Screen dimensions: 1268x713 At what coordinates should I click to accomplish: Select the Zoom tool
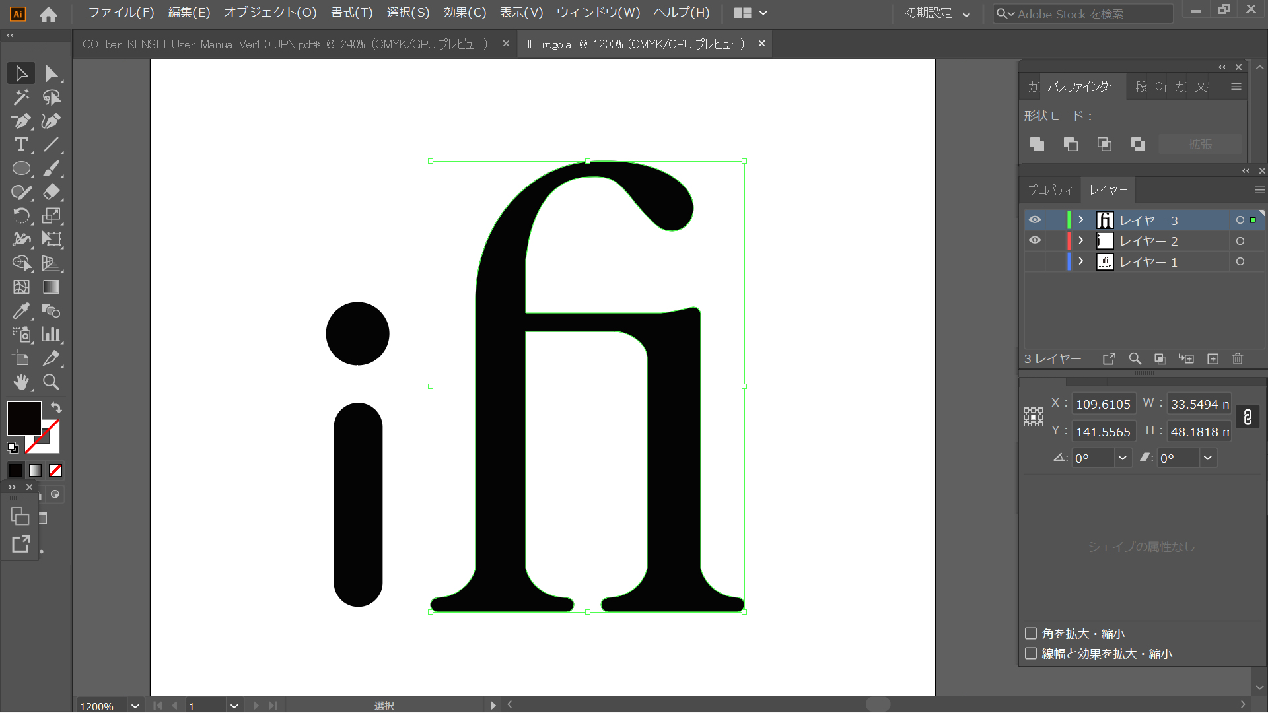click(x=51, y=382)
